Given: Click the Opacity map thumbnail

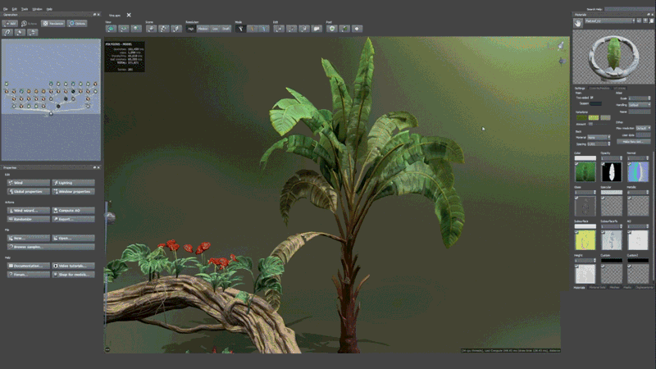Looking at the screenshot, I should (612, 171).
